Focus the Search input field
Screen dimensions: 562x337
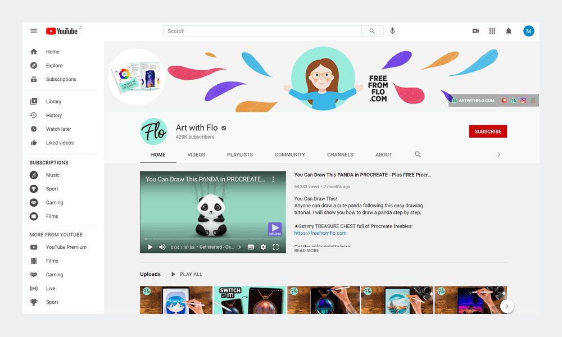coord(262,31)
